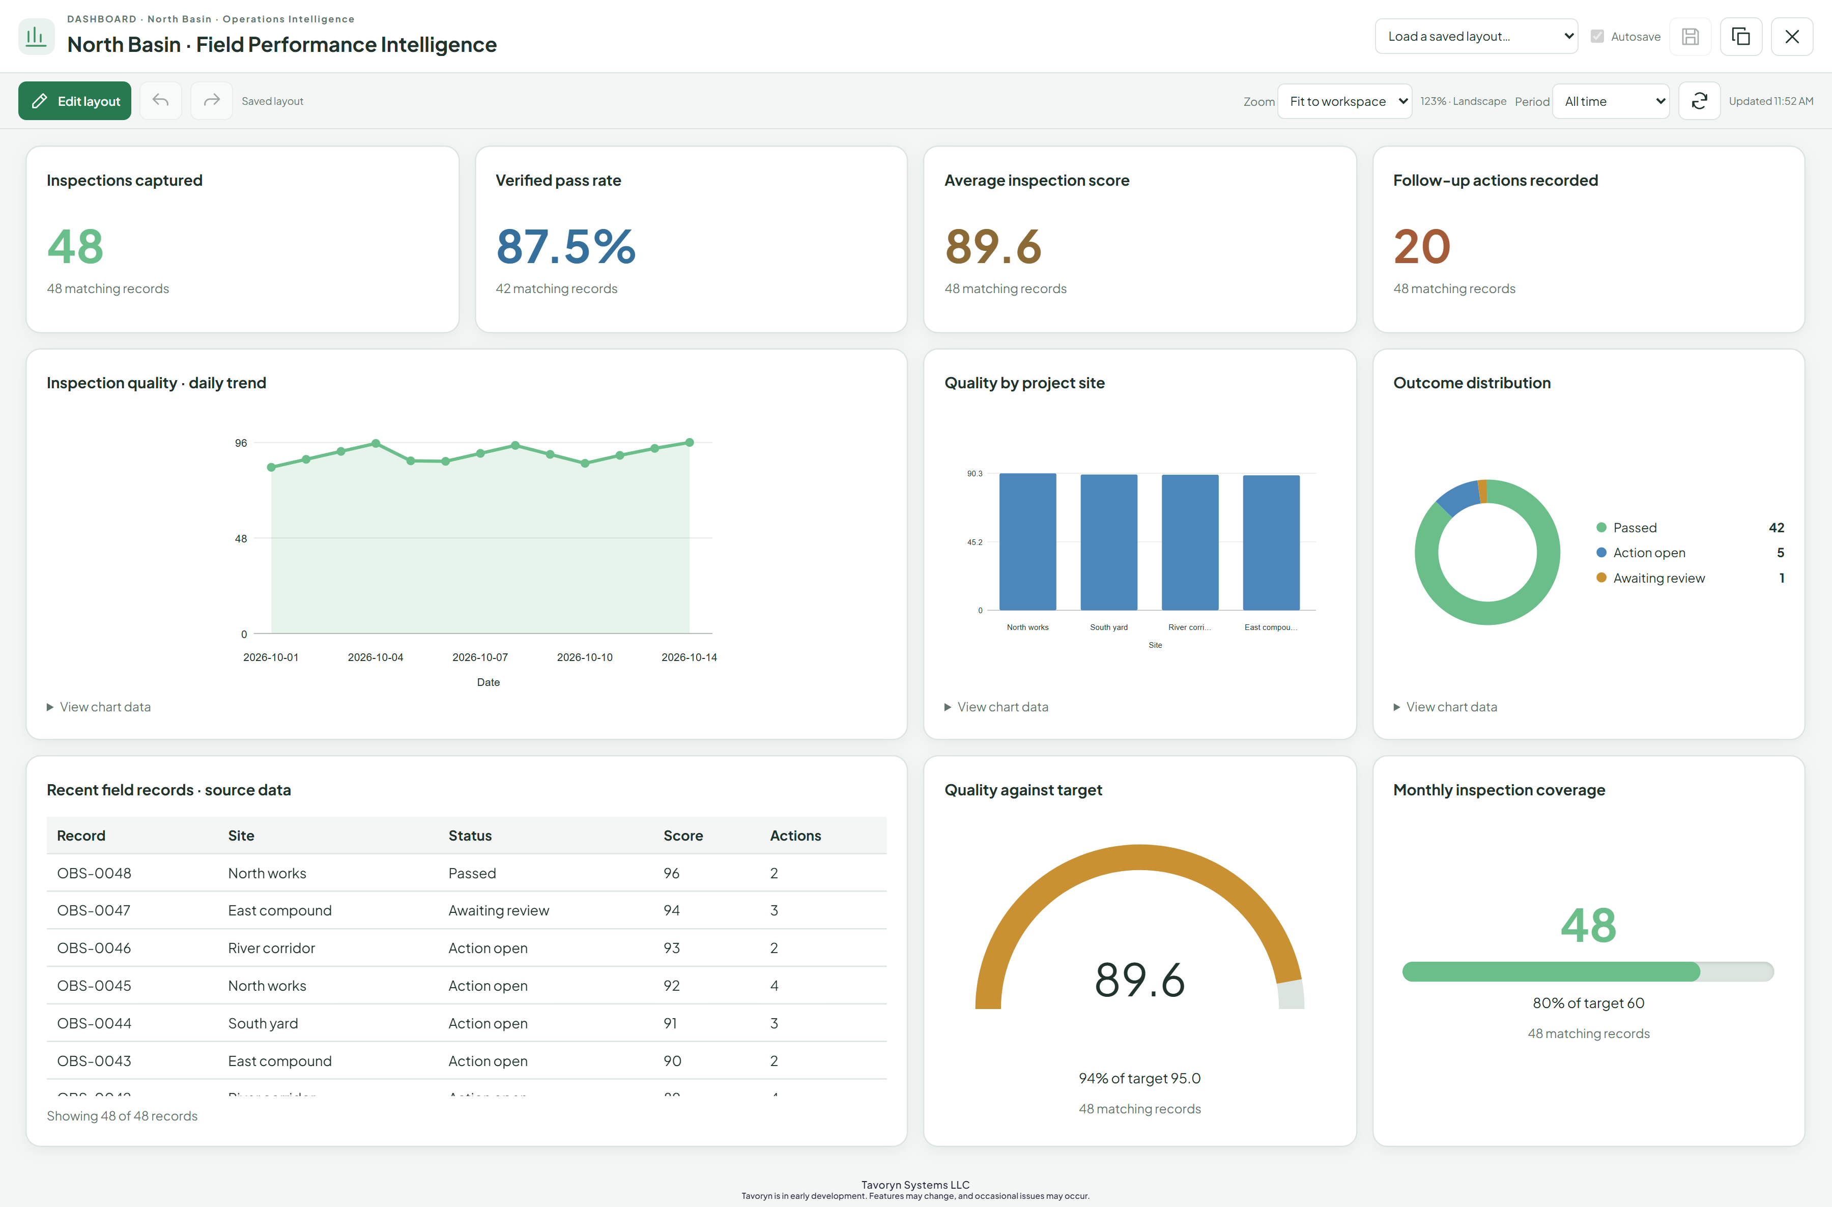This screenshot has height=1207, width=1832.
Task: Click the 42 matching records text
Action: [557, 289]
